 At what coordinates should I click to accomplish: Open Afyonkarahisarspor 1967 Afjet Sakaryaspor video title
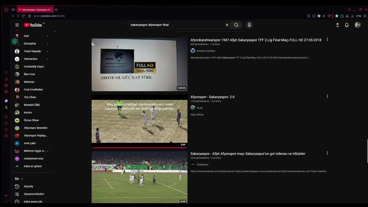click(x=256, y=40)
